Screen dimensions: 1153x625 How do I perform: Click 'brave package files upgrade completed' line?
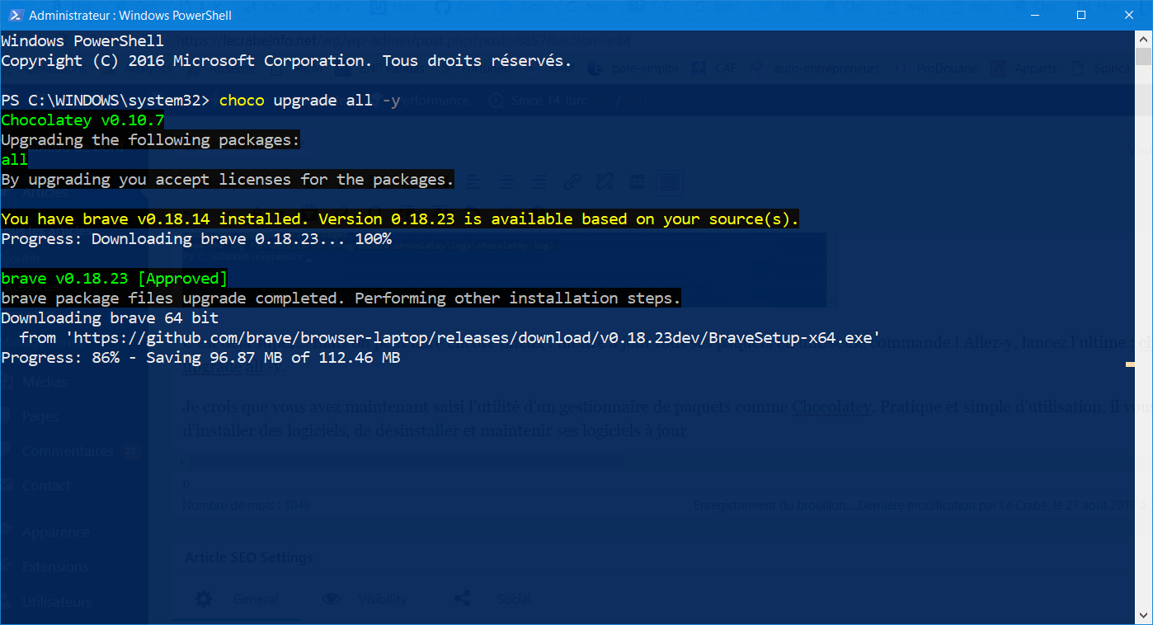341,298
